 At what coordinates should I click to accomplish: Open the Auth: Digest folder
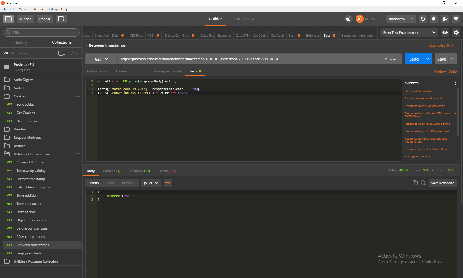pos(41,80)
